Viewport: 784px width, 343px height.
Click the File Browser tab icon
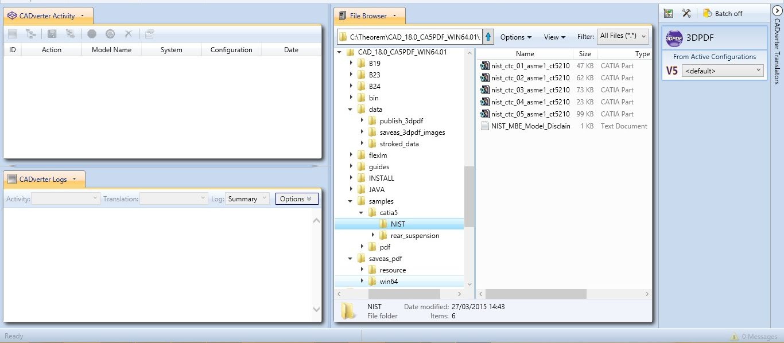pos(343,16)
